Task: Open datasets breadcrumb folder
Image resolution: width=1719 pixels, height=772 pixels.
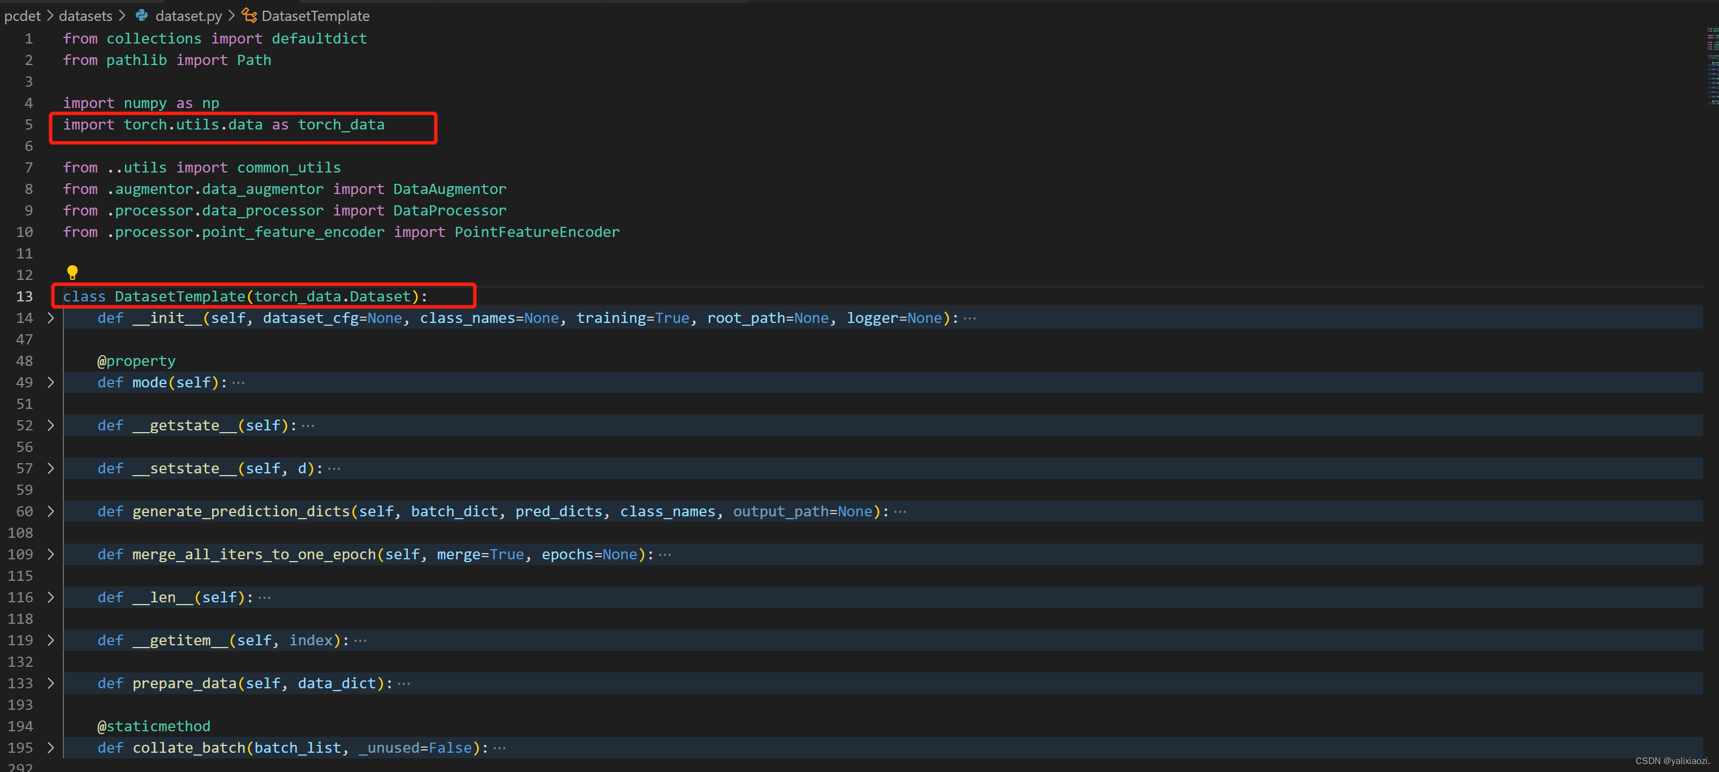Action: click(x=85, y=15)
